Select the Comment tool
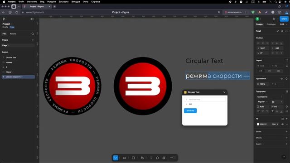This screenshot has height=163, width=290. coord(157,158)
